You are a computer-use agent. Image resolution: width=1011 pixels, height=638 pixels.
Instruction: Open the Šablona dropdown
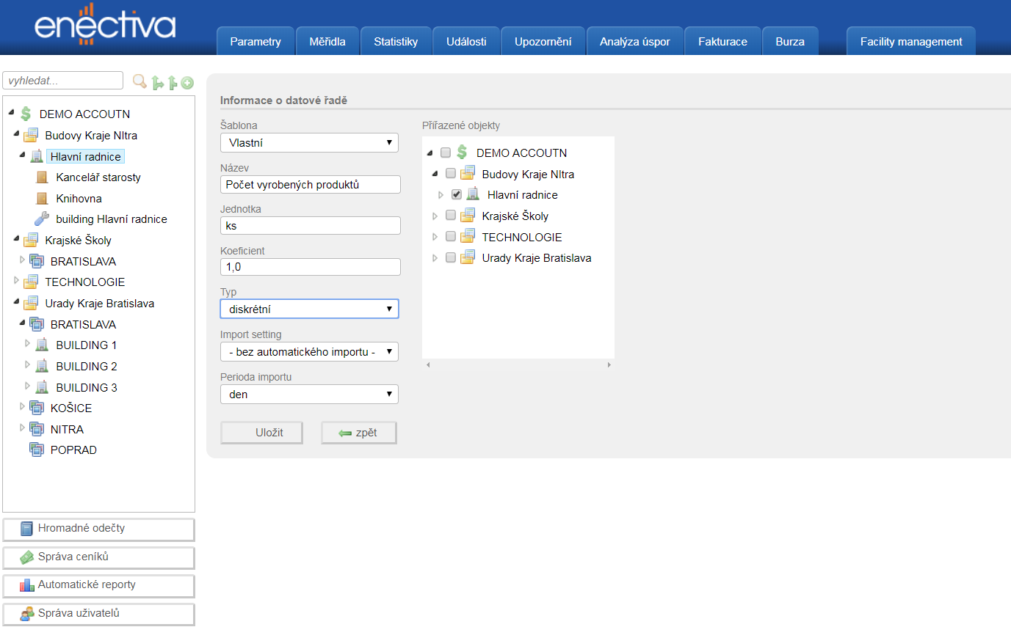(x=309, y=142)
